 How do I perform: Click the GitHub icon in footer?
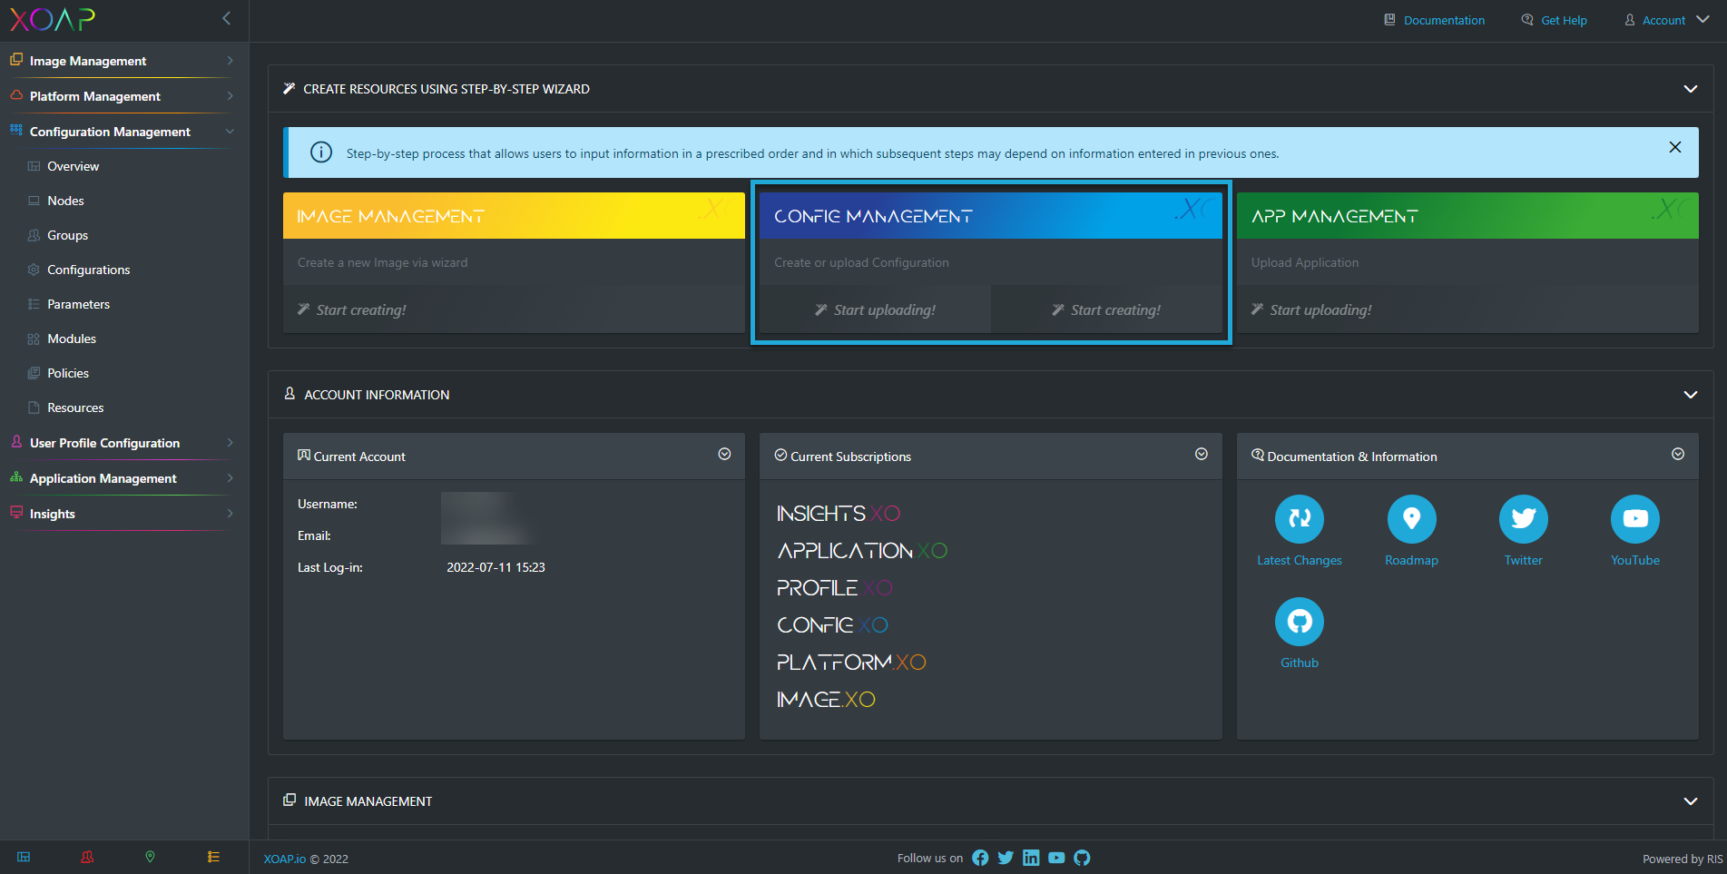click(1082, 858)
